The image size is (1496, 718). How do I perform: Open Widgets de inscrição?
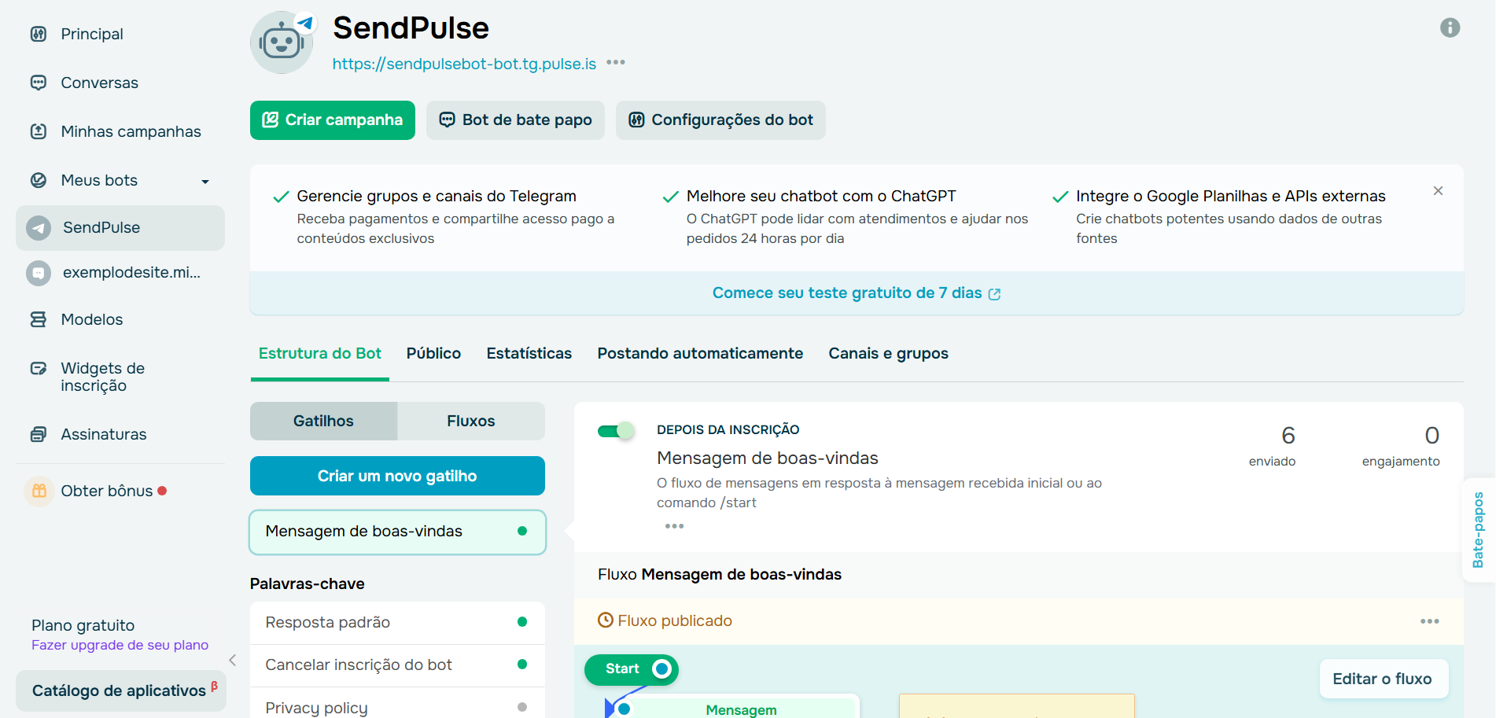(102, 377)
